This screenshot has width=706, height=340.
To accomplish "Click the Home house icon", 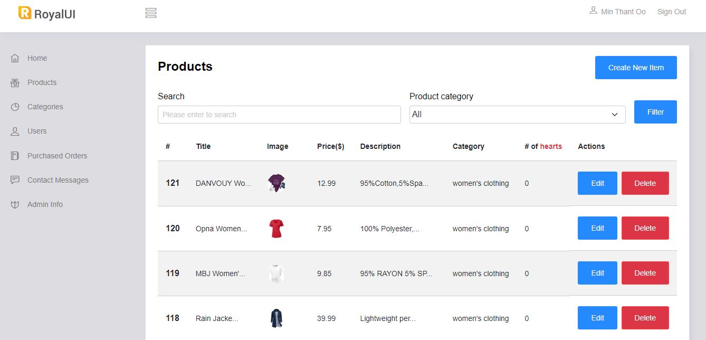I will point(15,58).
